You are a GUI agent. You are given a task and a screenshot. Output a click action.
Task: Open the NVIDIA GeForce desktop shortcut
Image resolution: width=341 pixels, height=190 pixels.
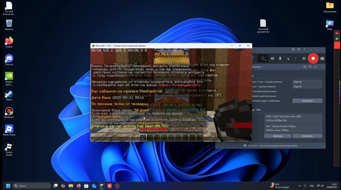coord(9,79)
